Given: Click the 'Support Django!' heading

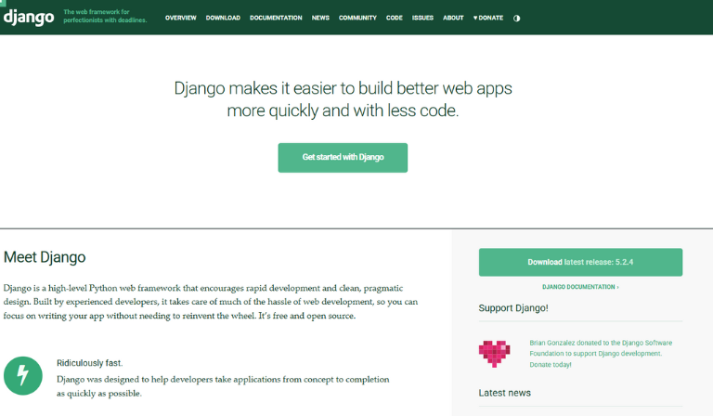Looking at the screenshot, I should pyautogui.click(x=513, y=307).
